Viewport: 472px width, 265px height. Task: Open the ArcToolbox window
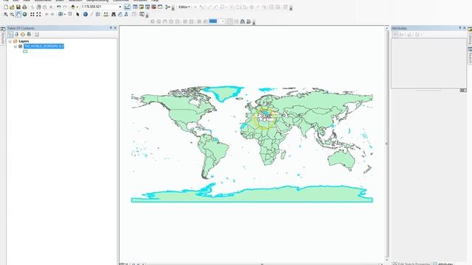point(154,7)
